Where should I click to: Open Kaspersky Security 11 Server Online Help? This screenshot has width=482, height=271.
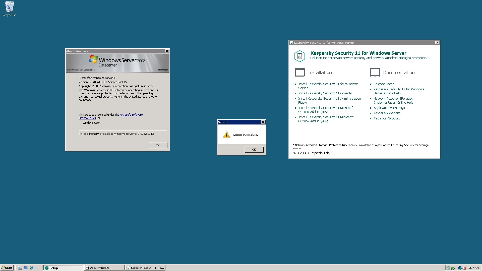click(x=399, y=91)
